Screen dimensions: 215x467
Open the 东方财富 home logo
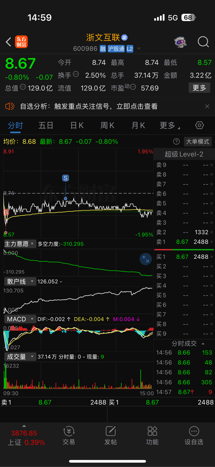pyautogui.click(x=21, y=42)
